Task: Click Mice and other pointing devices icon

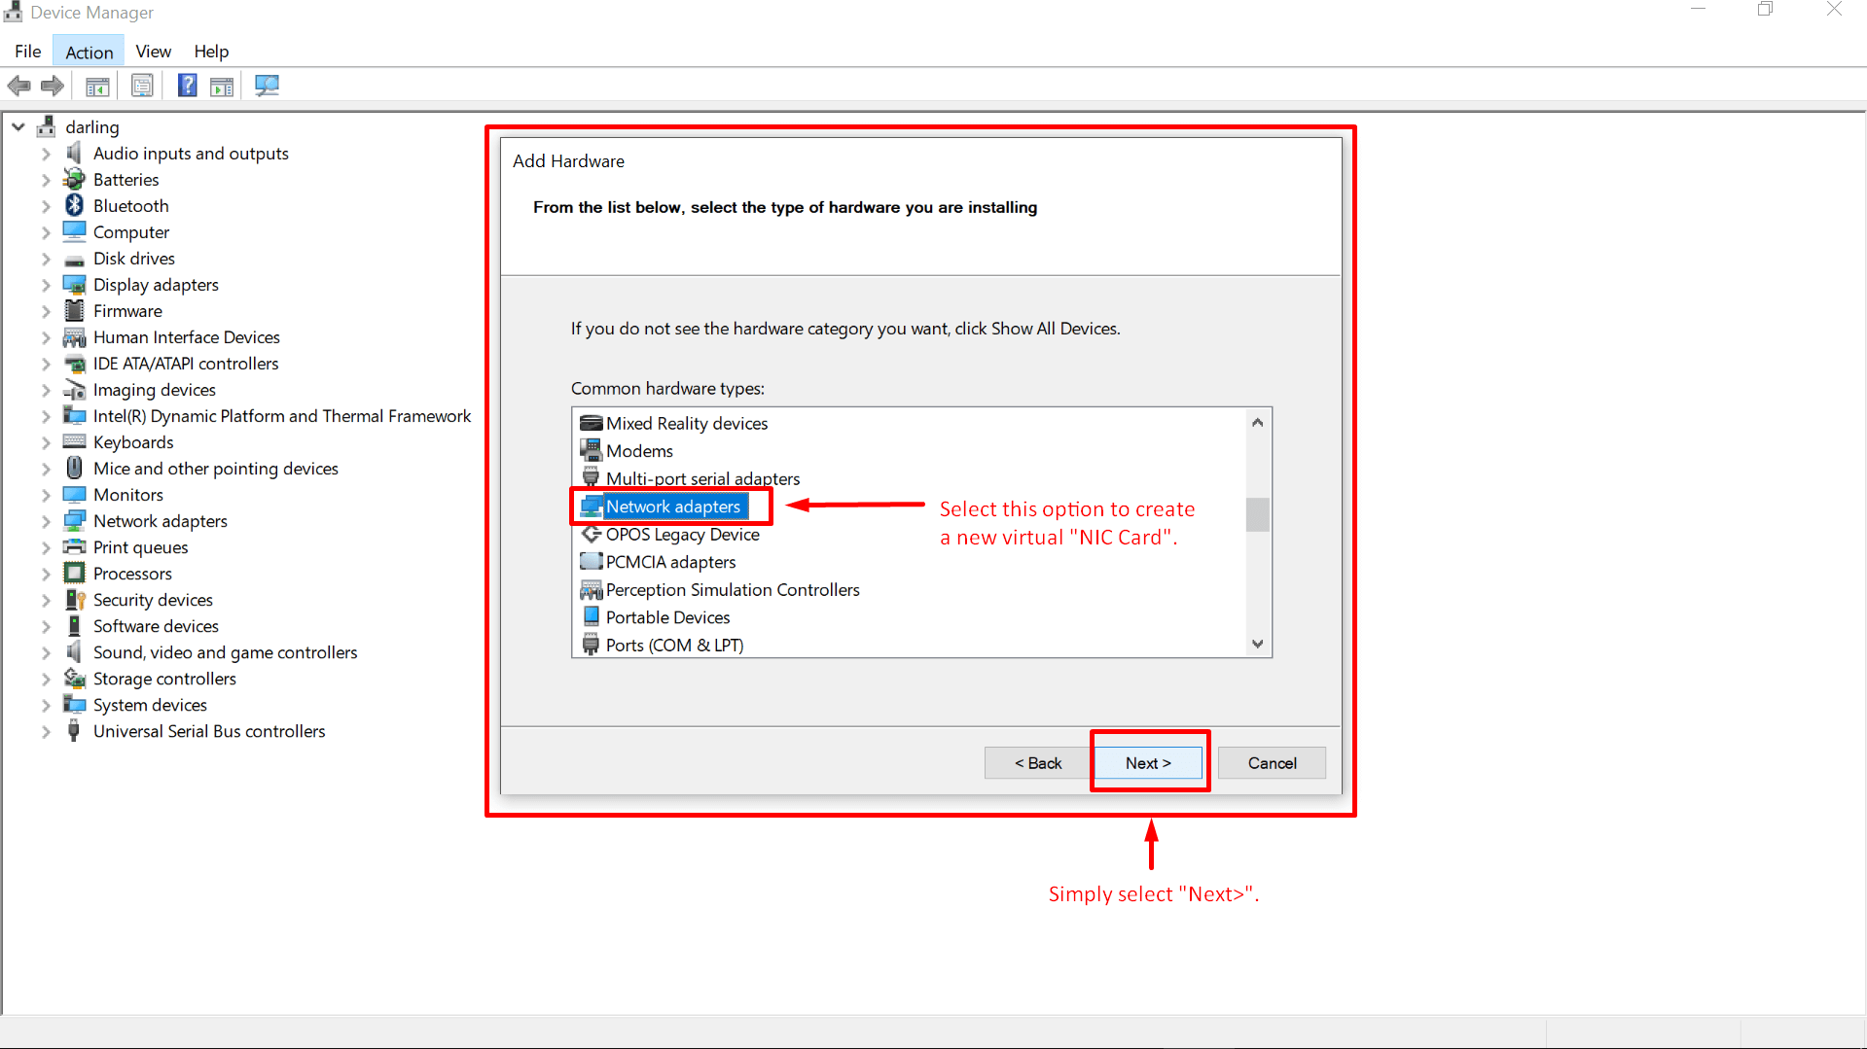Action: 74,468
